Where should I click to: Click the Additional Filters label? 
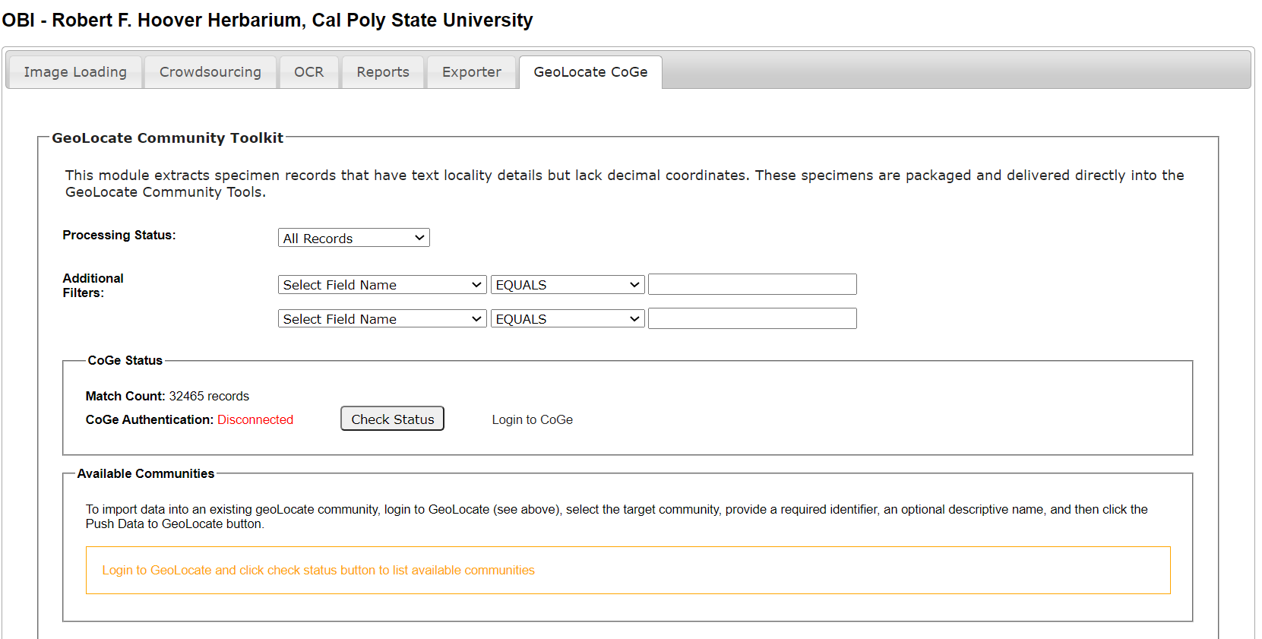point(93,286)
